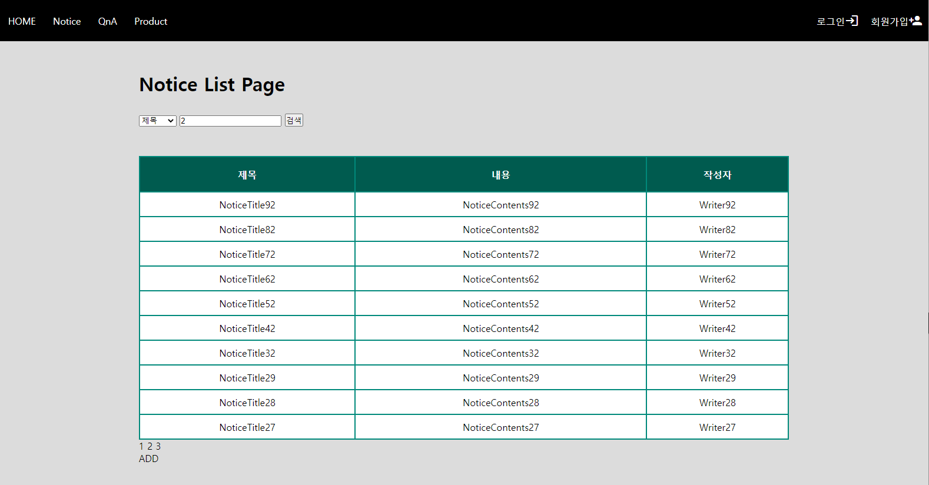Open the QnA menu item
929x485 pixels.
point(107,21)
